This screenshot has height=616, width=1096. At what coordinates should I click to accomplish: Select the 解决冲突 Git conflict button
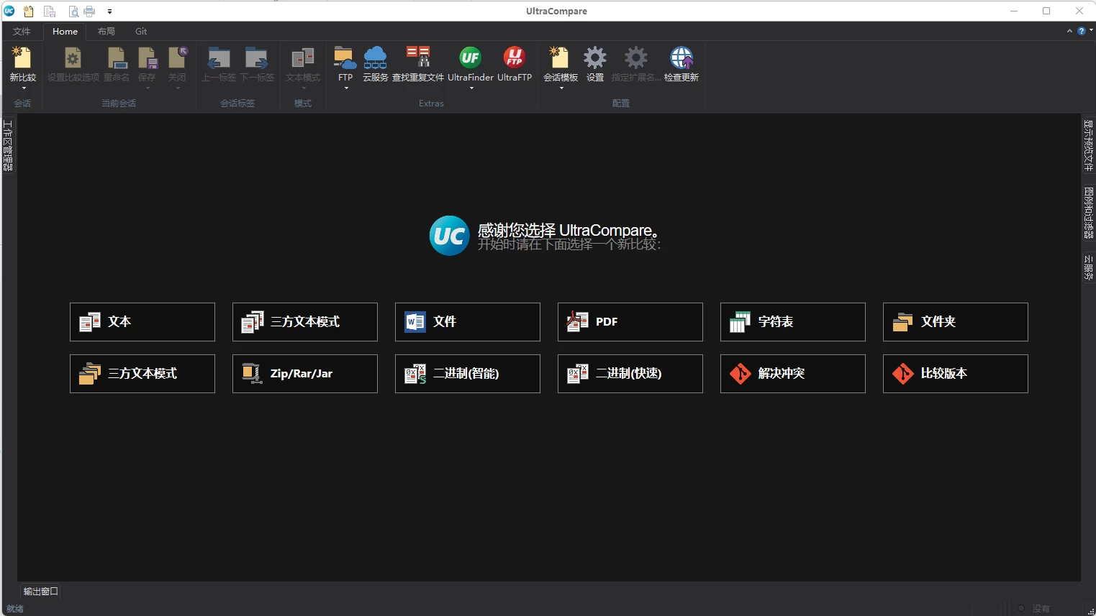pos(792,374)
